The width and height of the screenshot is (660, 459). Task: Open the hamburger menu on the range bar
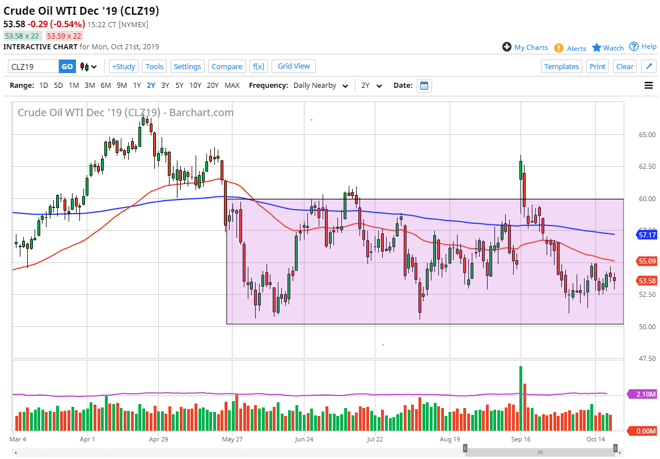pos(649,86)
